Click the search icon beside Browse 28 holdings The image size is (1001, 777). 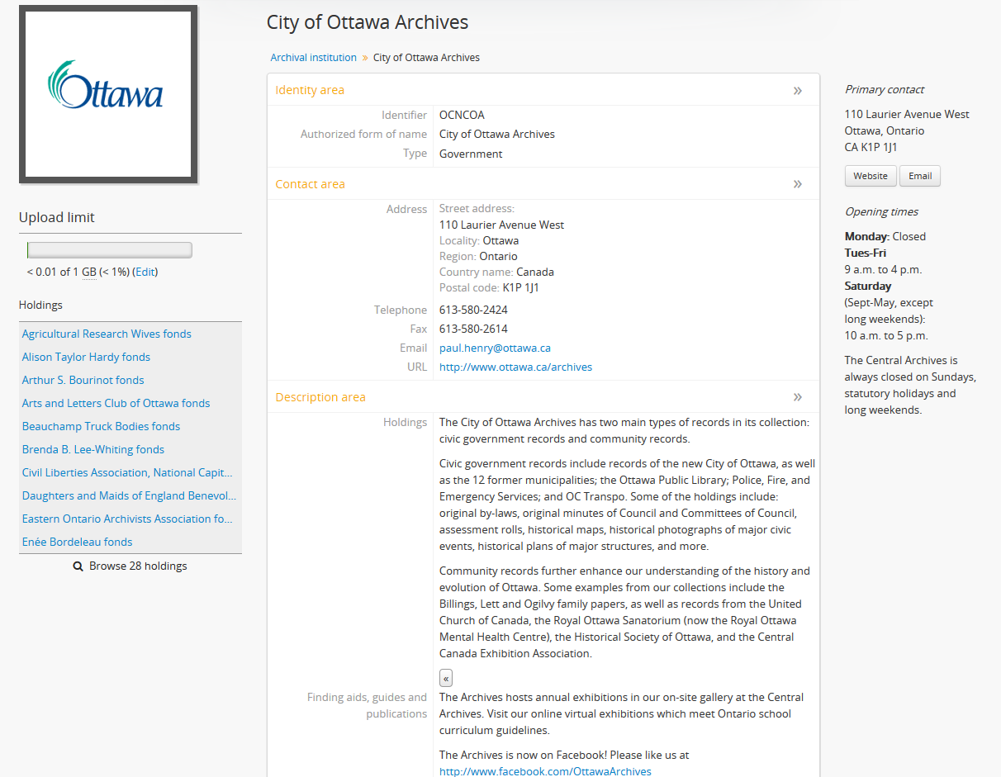(78, 566)
